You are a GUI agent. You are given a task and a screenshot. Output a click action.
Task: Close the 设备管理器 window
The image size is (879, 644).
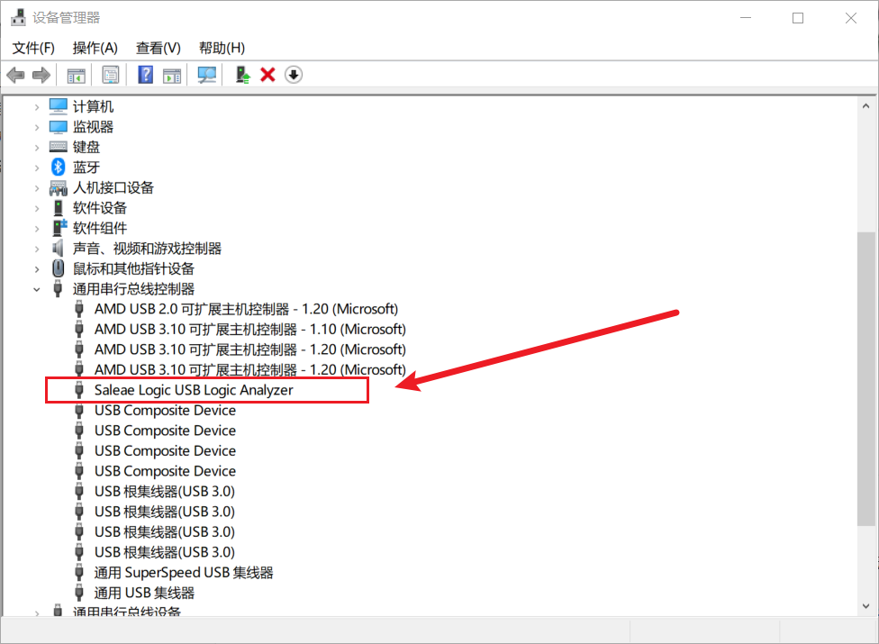click(x=850, y=18)
